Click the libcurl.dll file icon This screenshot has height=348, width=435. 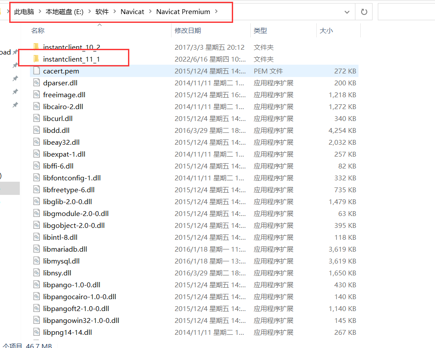[37, 118]
